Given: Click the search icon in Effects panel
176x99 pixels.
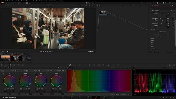Looking at the screenshot, I should (x=172, y=5).
